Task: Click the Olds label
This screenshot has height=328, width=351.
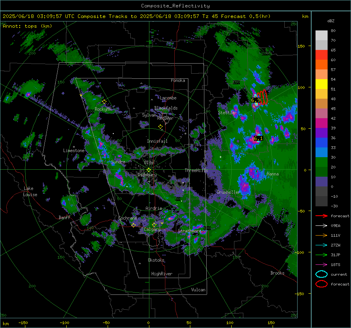Action: tap(149, 163)
